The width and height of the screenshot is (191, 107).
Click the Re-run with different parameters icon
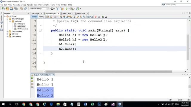click(x=32, y=81)
